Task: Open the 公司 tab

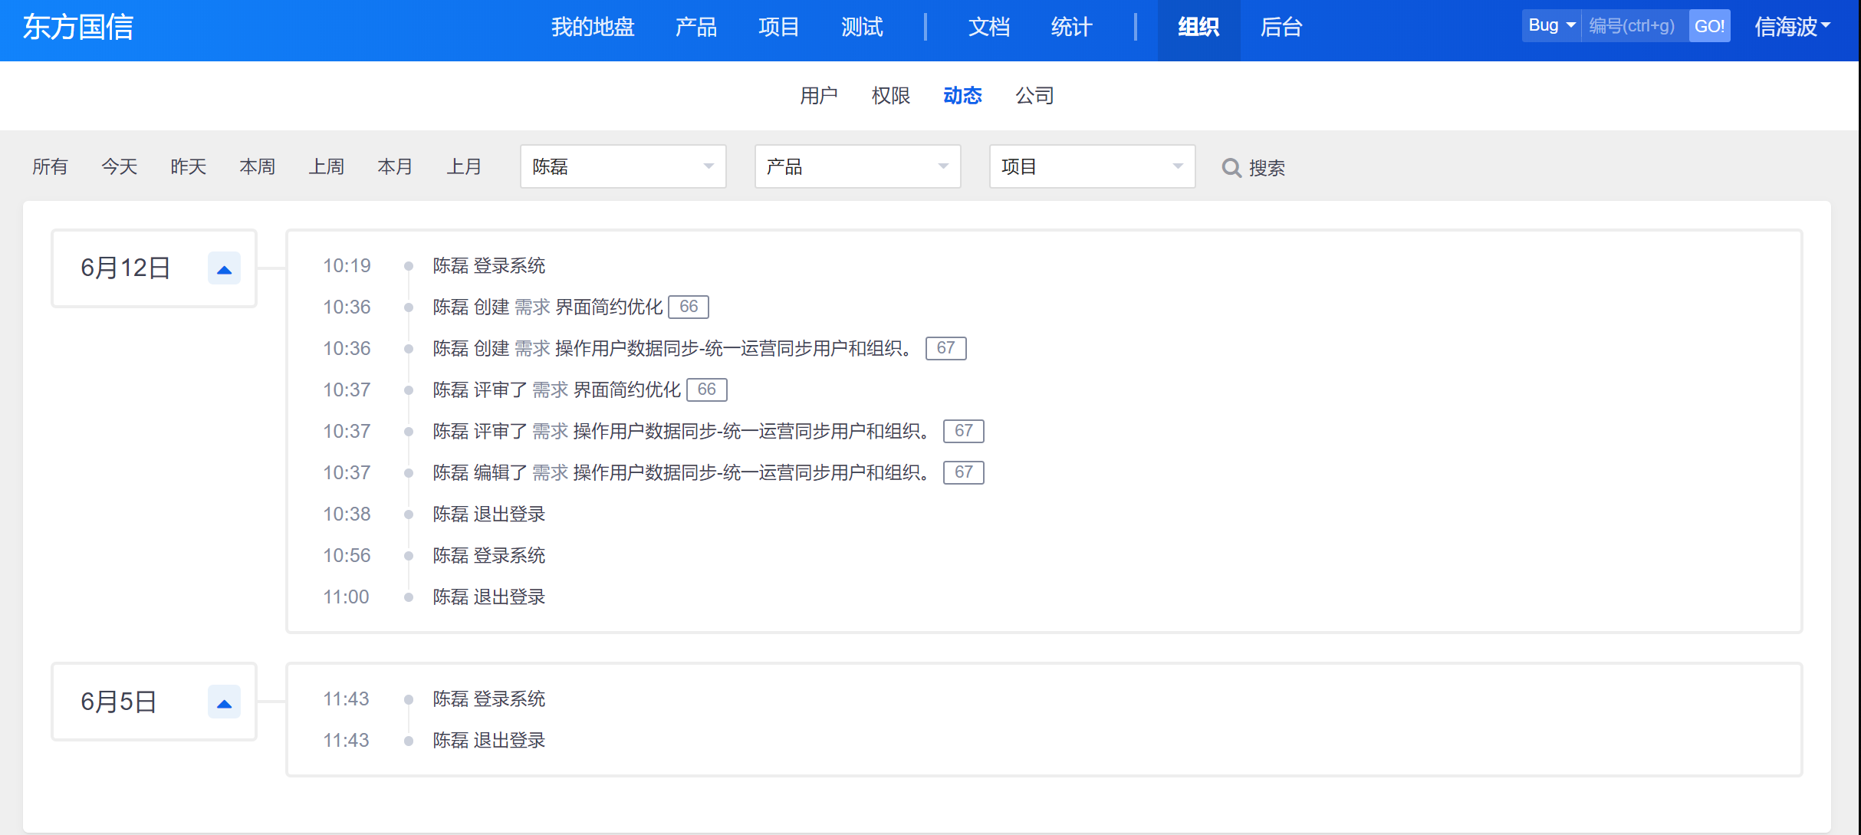Action: pyautogui.click(x=1034, y=96)
